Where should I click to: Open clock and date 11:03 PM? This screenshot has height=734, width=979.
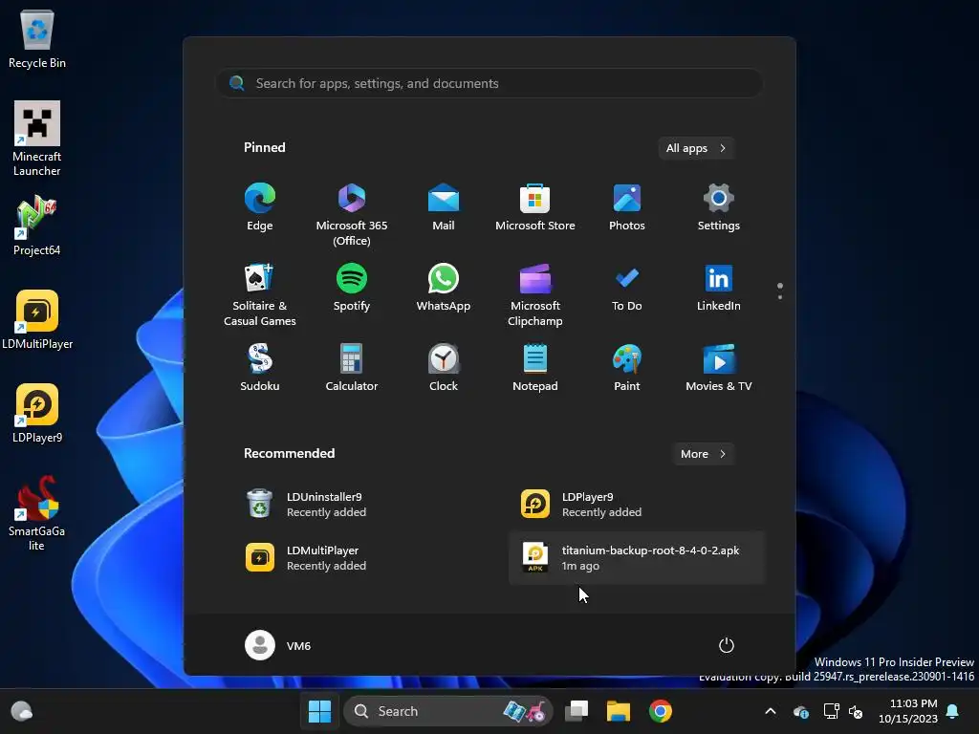tap(907, 711)
